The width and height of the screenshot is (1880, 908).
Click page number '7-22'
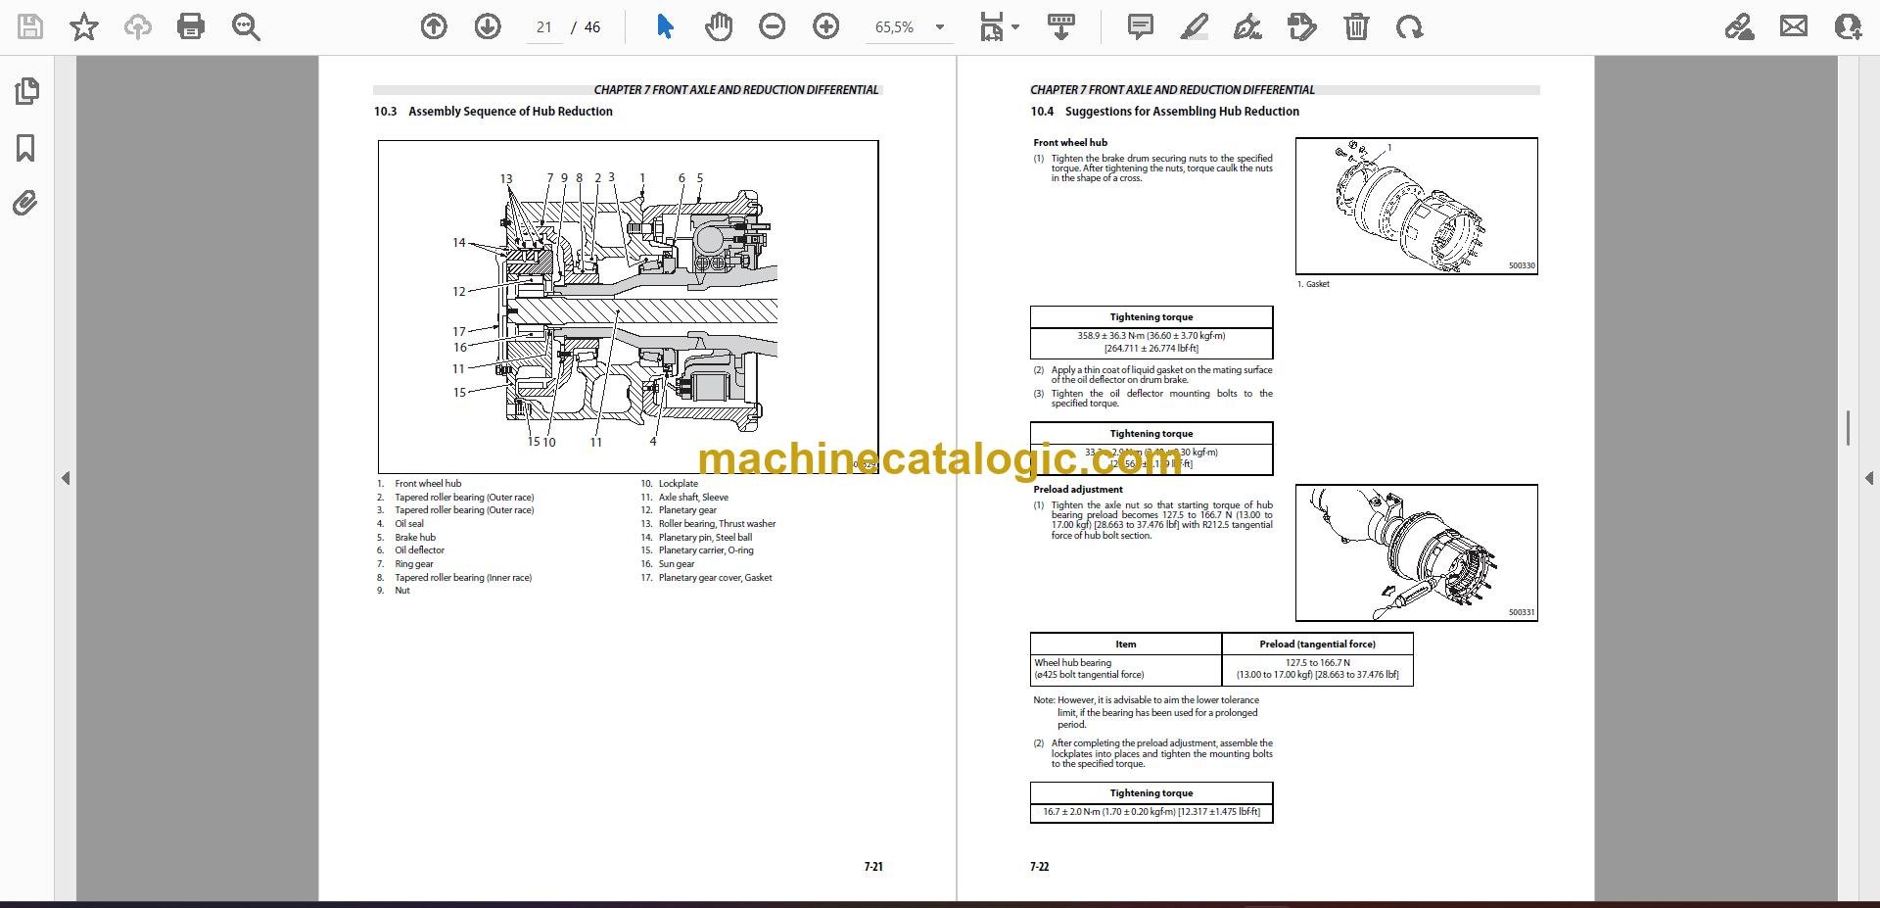click(x=1039, y=867)
